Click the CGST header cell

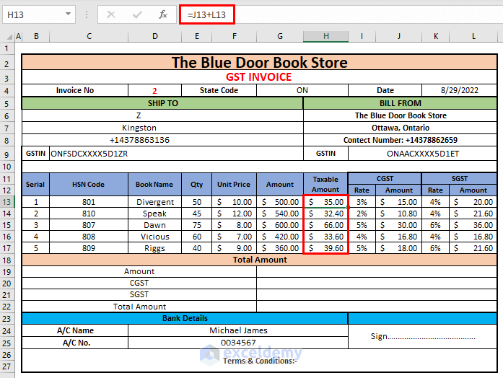[x=385, y=179]
